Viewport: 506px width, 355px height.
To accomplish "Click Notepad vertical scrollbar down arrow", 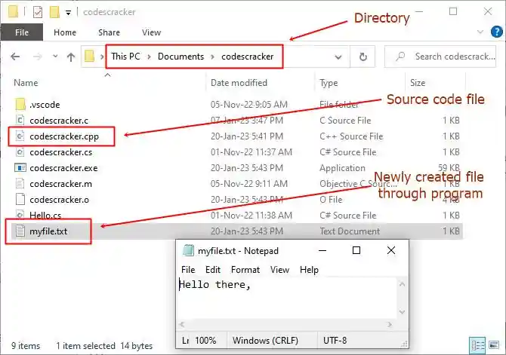I will [x=402, y=311].
